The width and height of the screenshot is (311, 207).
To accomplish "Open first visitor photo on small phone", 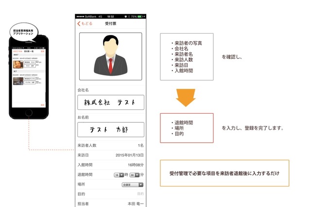I will point(18,65).
